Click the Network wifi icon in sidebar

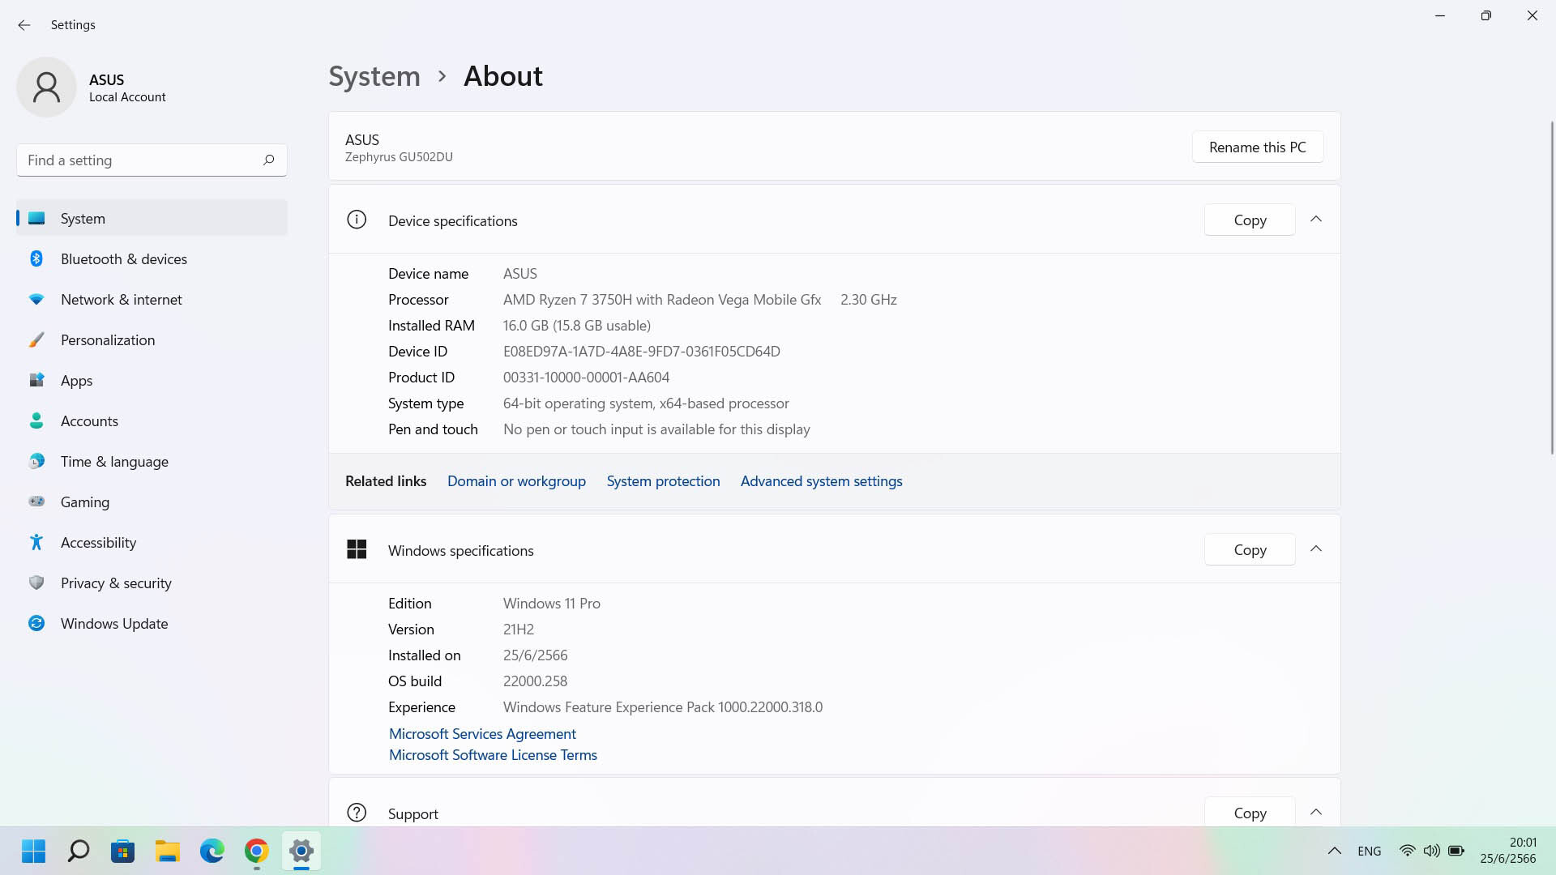(x=36, y=299)
